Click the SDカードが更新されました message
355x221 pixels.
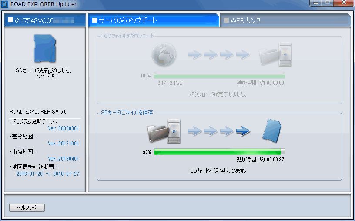44,70
